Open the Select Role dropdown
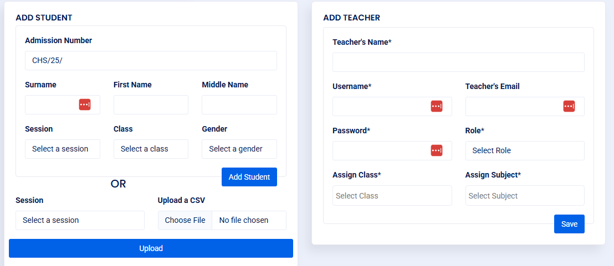Screen dimensions: 614x266 click(x=525, y=150)
